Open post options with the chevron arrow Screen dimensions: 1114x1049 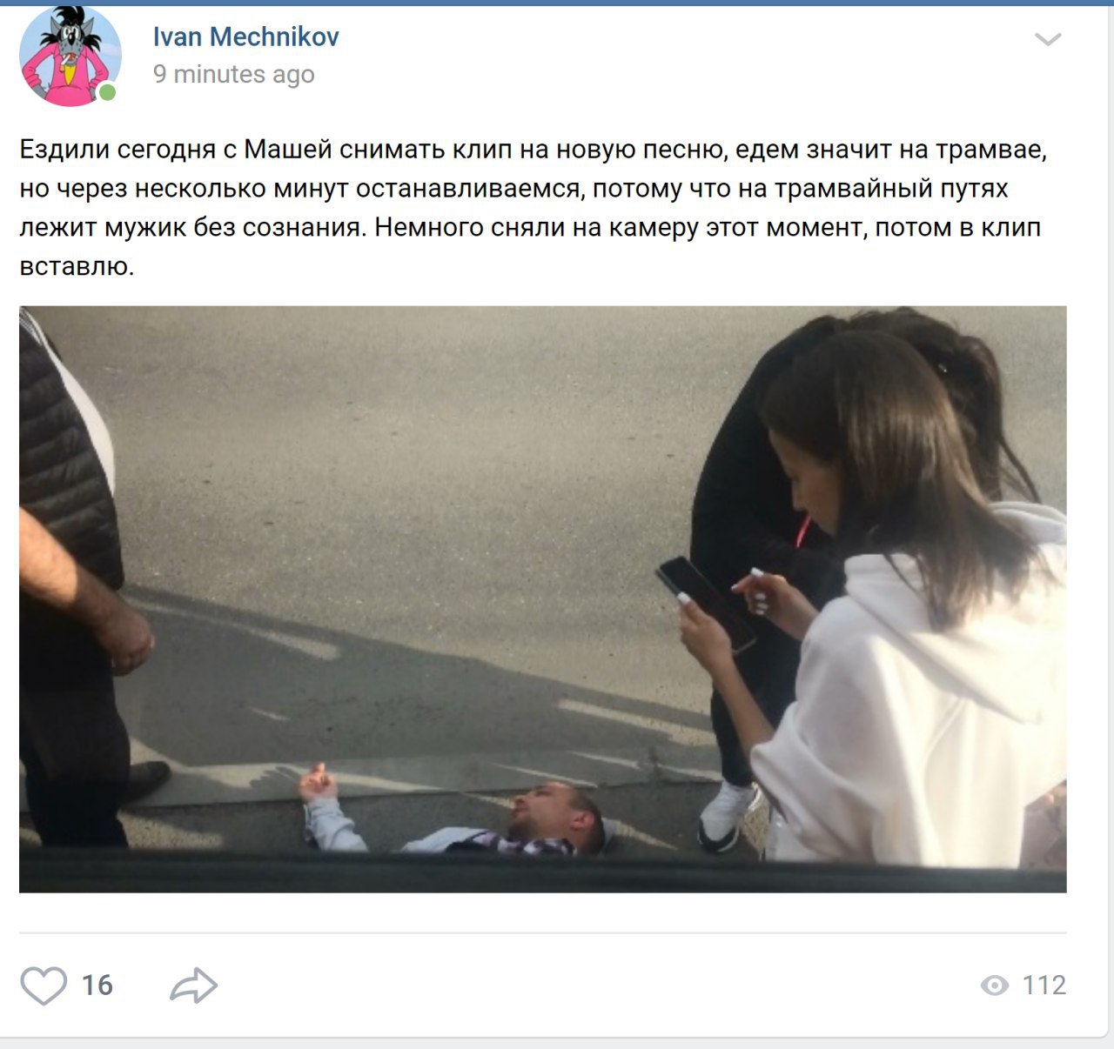(x=1048, y=39)
